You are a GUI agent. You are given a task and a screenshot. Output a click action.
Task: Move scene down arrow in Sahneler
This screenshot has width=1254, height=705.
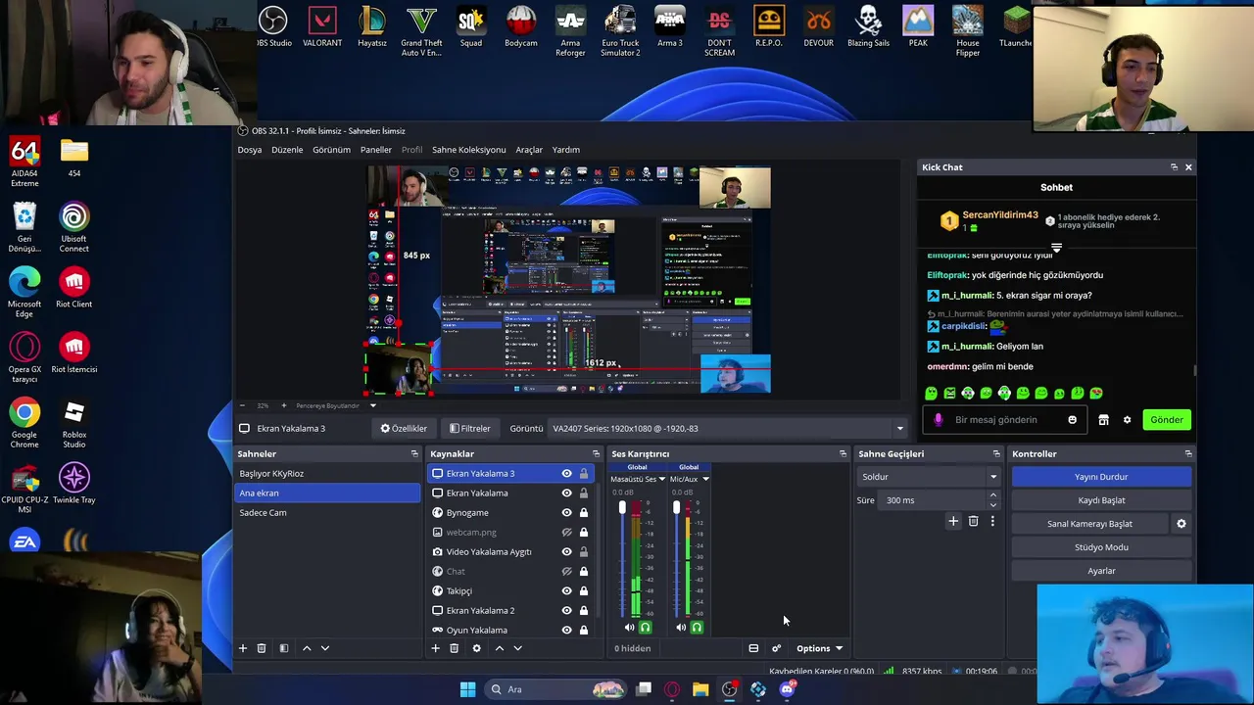pyautogui.click(x=325, y=648)
